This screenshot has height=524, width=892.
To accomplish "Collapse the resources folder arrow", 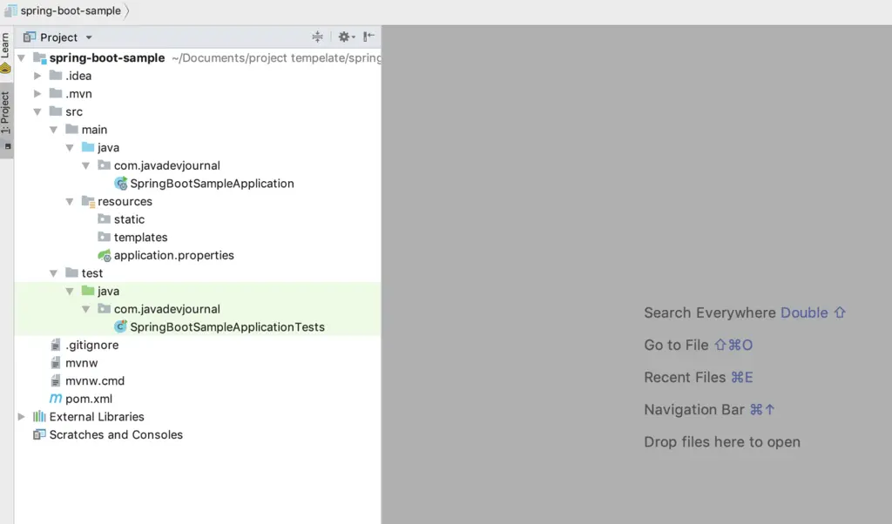I will tap(70, 202).
